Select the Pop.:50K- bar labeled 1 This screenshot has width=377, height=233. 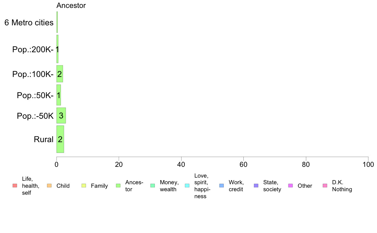59,95
